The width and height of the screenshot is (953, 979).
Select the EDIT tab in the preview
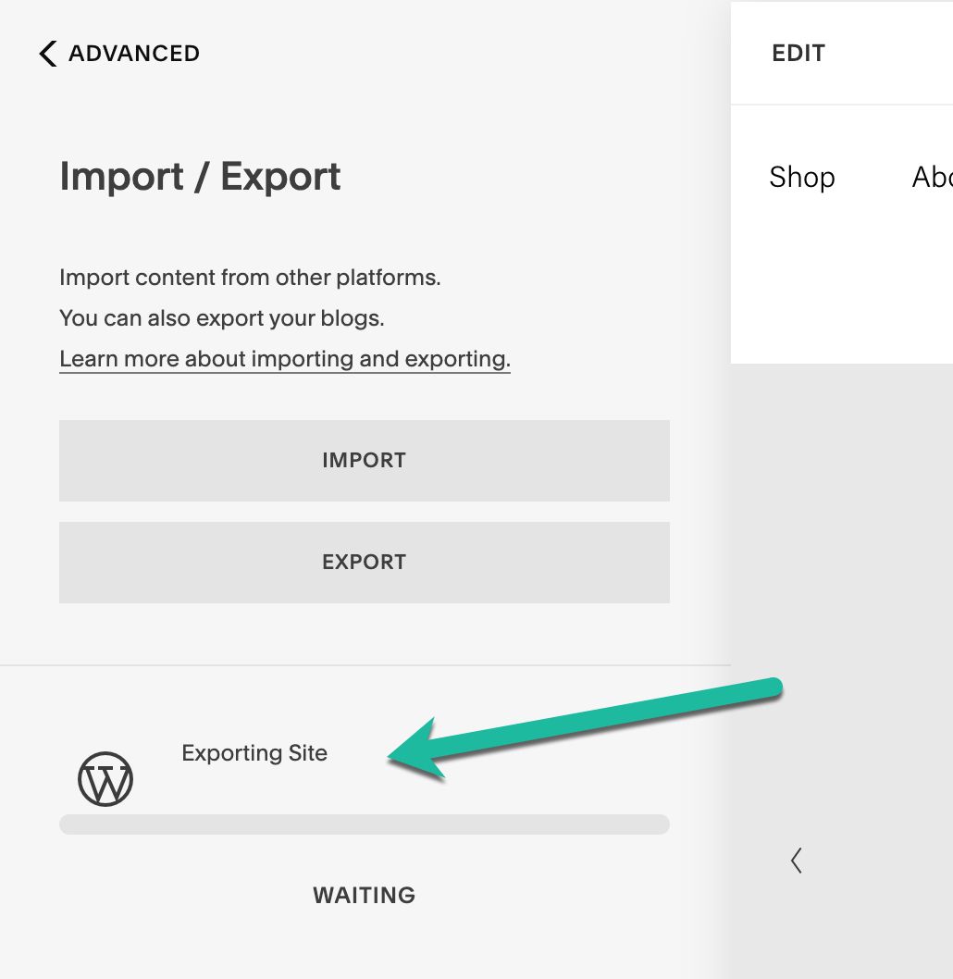(x=797, y=53)
